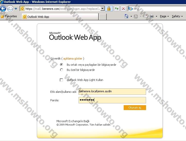Click the RSS feeds icon

pyautogui.click(x=136, y=16)
